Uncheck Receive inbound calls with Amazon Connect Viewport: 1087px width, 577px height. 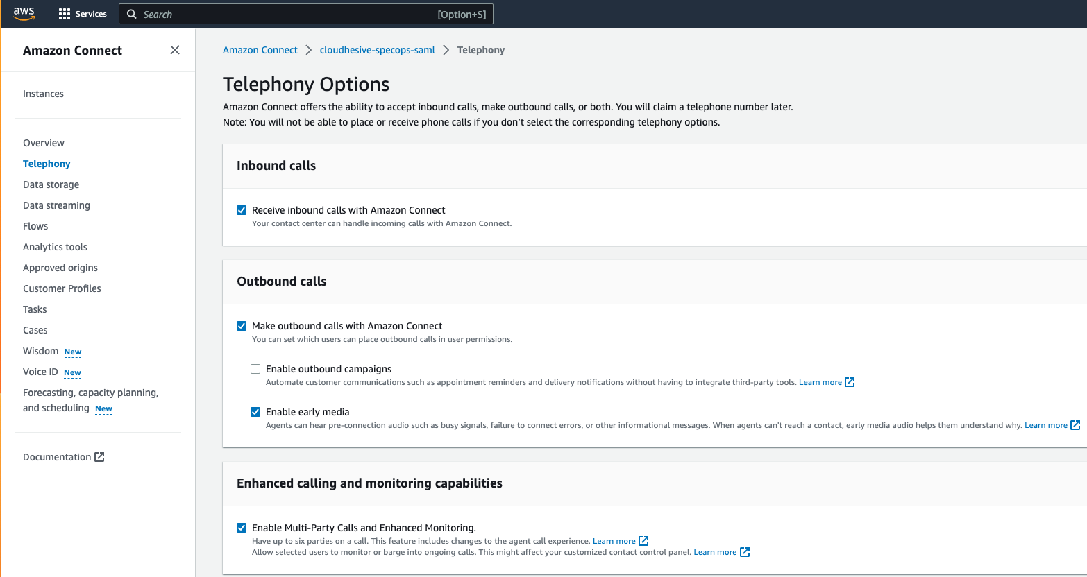click(242, 210)
